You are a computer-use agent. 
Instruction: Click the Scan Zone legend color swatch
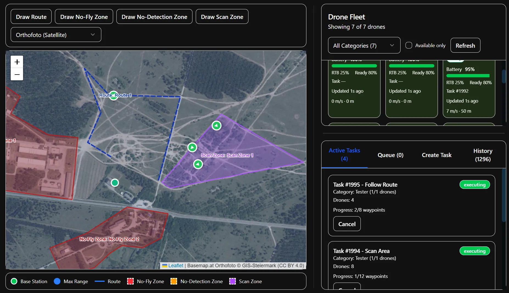232,281
